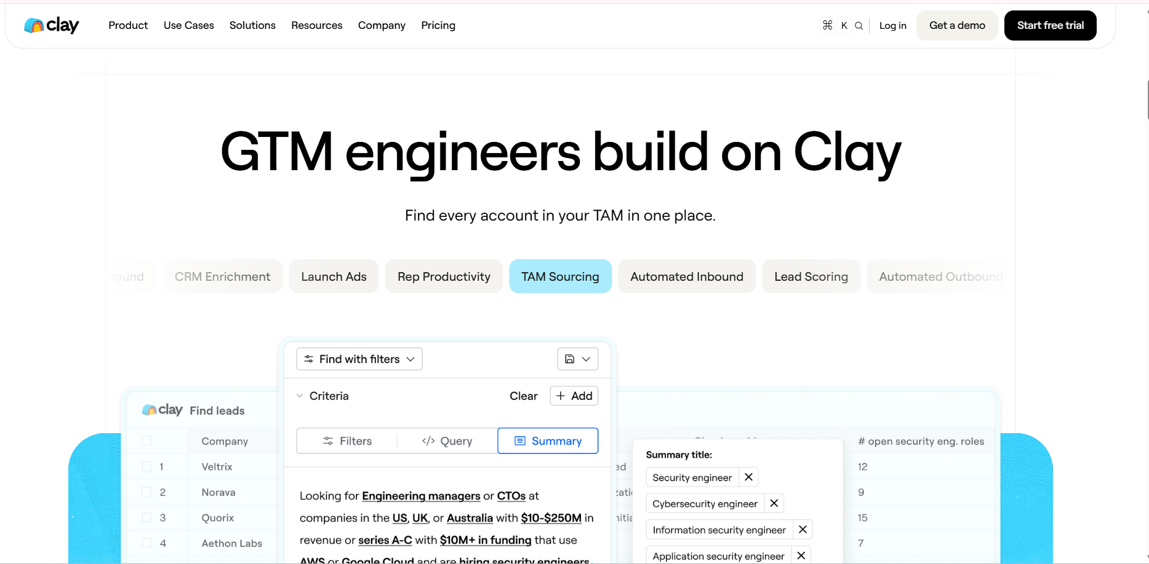Switch to the Filters view
The height and width of the screenshot is (564, 1149).
(347, 441)
